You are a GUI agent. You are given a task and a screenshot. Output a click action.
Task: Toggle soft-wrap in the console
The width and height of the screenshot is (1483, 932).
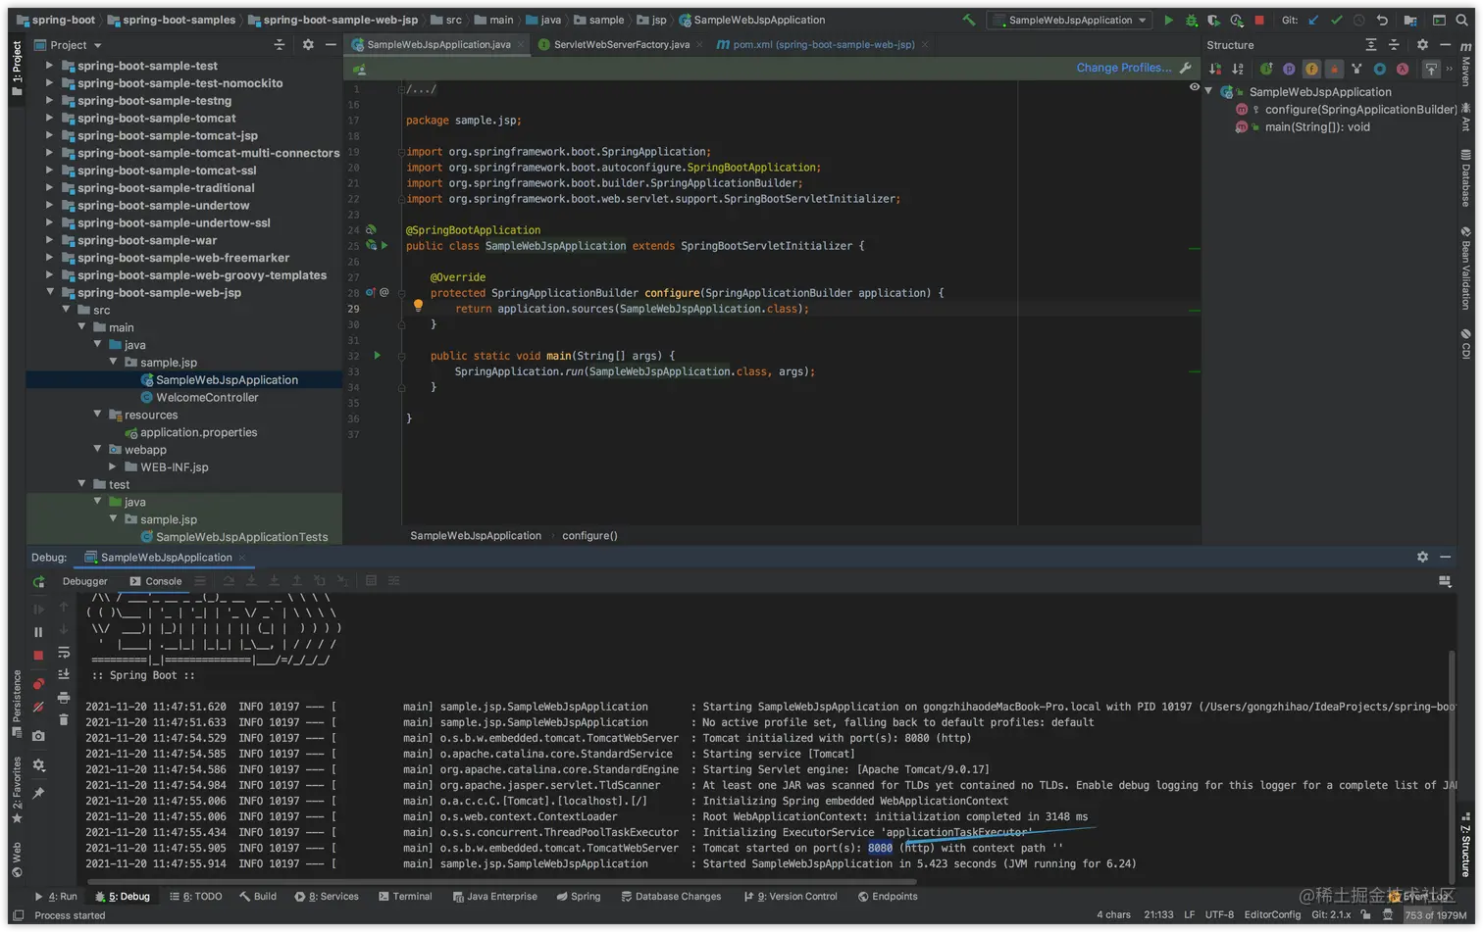pyautogui.click(x=64, y=653)
